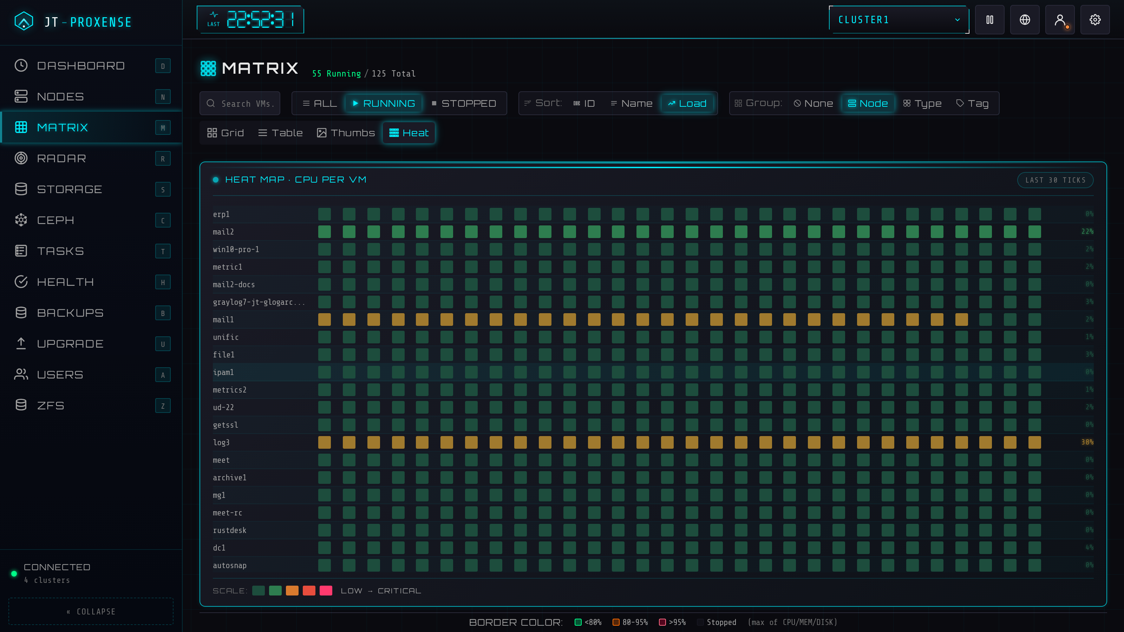Click the 38% value for log3
1124x632 pixels.
tap(1087, 442)
